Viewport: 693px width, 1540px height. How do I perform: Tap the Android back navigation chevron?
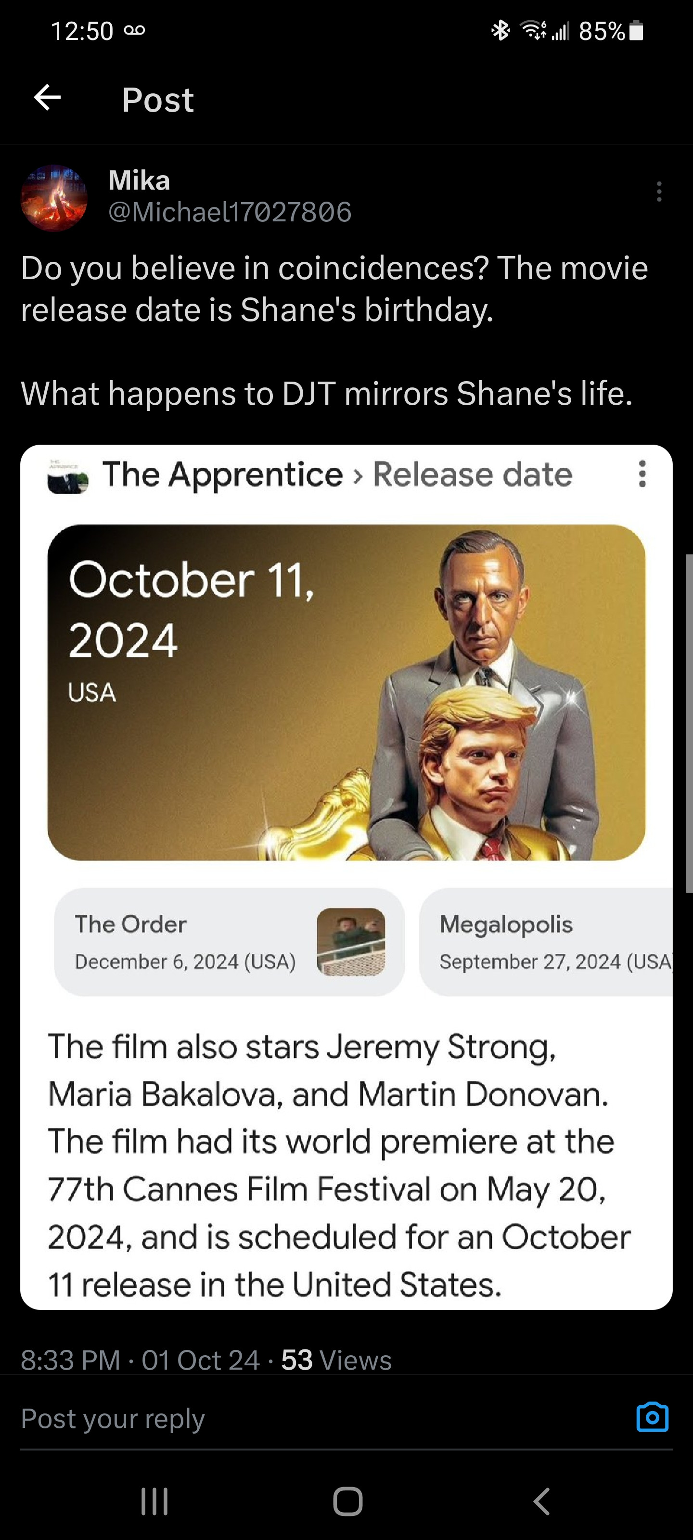point(541,1501)
